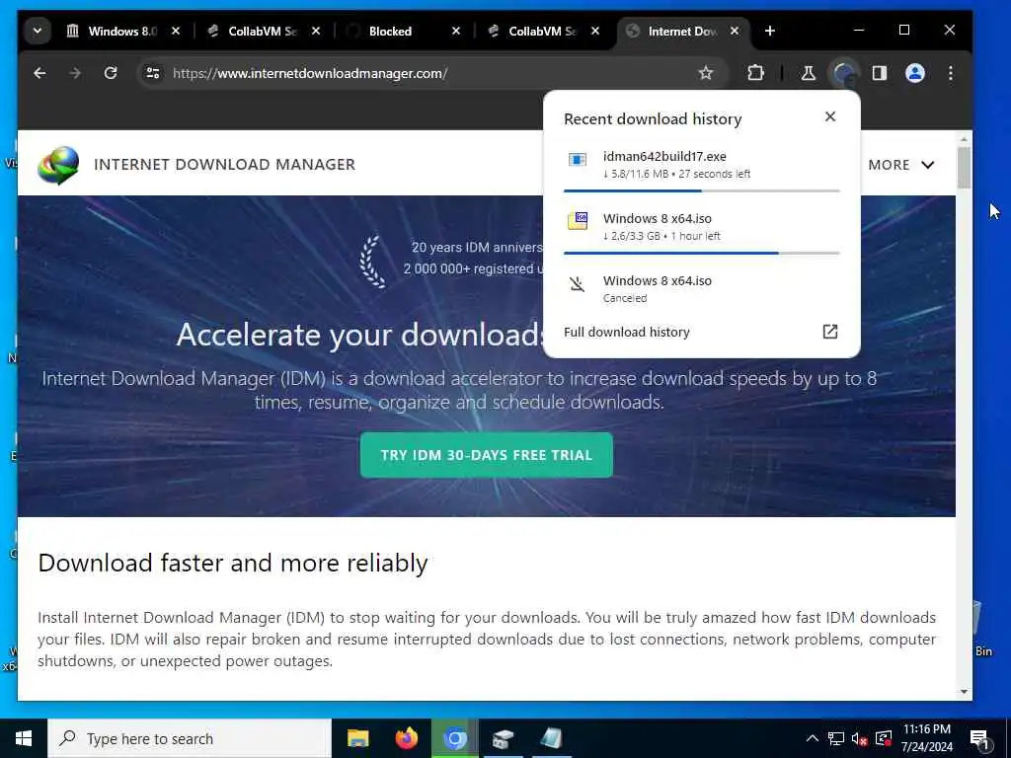Click the forward navigation arrow
The width and height of the screenshot is (1011, 758).
point(75,73)
